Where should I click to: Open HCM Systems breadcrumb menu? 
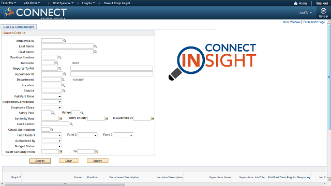point(63,3)
